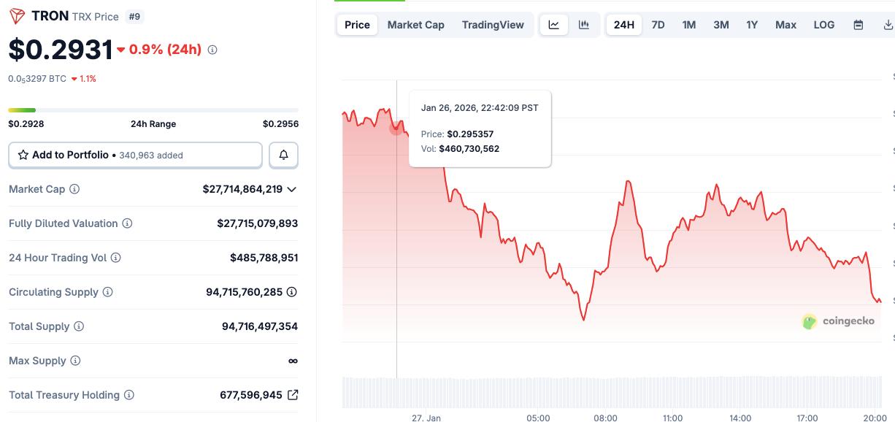Open the Circulating Supply info tooltip
Viewport: 895px width, 422px height.
(x=107, y=291)
